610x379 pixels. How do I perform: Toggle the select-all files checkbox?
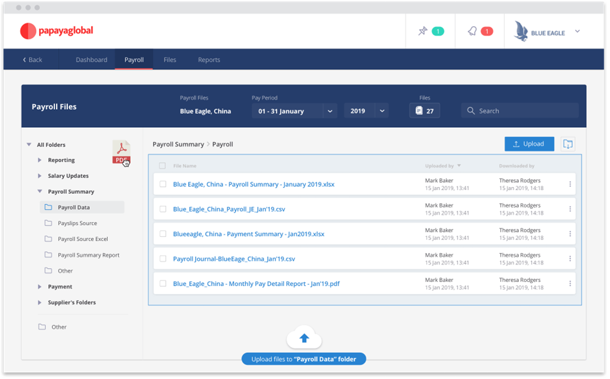point(162,166)
